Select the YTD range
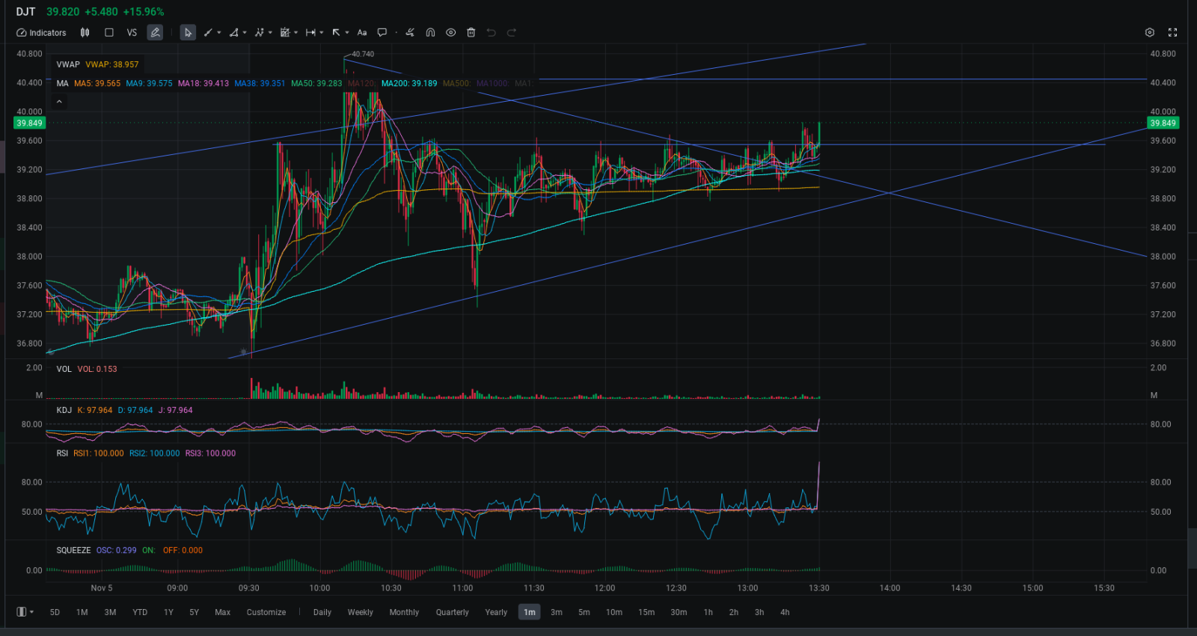The image size is (1197, 636). coord(140,612)
